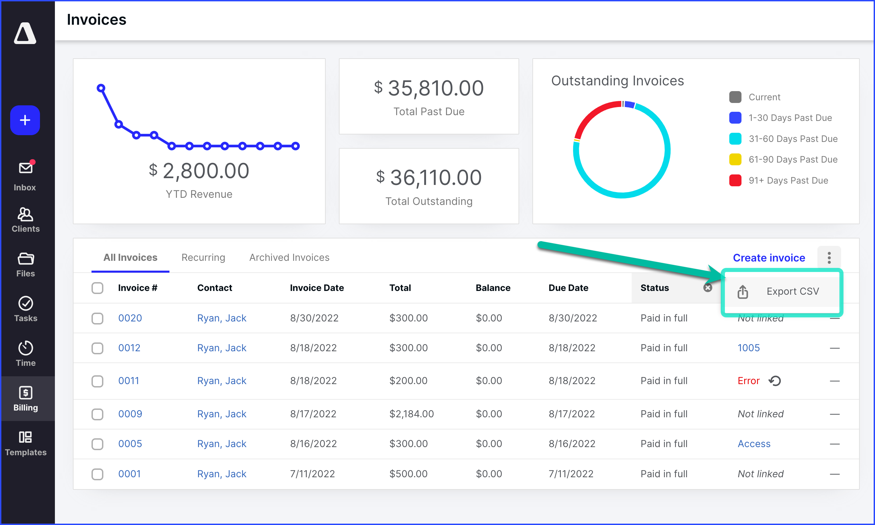Image resolution: width=875 pixels, height=525 pixels.
Task: Open the three-dot invoice actions menu
Action: [829, 257]
